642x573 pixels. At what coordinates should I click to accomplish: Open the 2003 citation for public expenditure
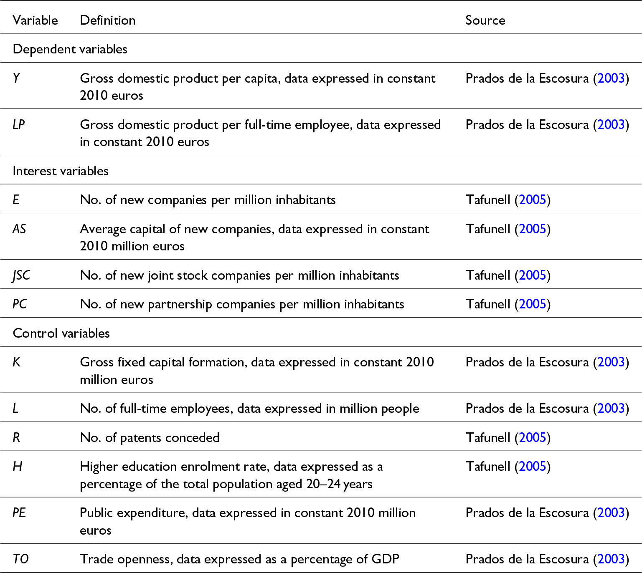click(x=611, y=513)
